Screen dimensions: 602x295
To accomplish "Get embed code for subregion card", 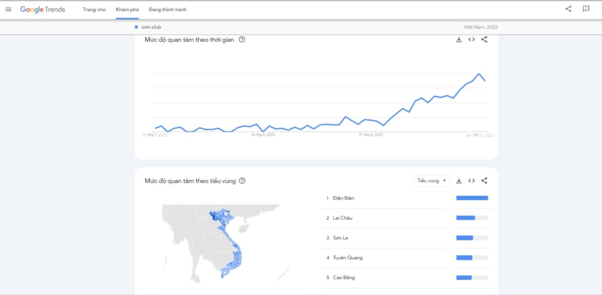I will tap(471, 181).
